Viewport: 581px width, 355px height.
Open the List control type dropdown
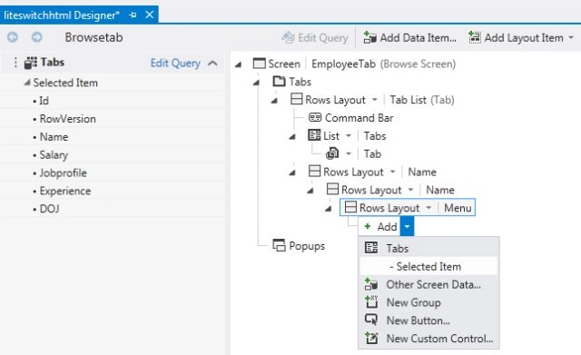click(x=349, y=136)
